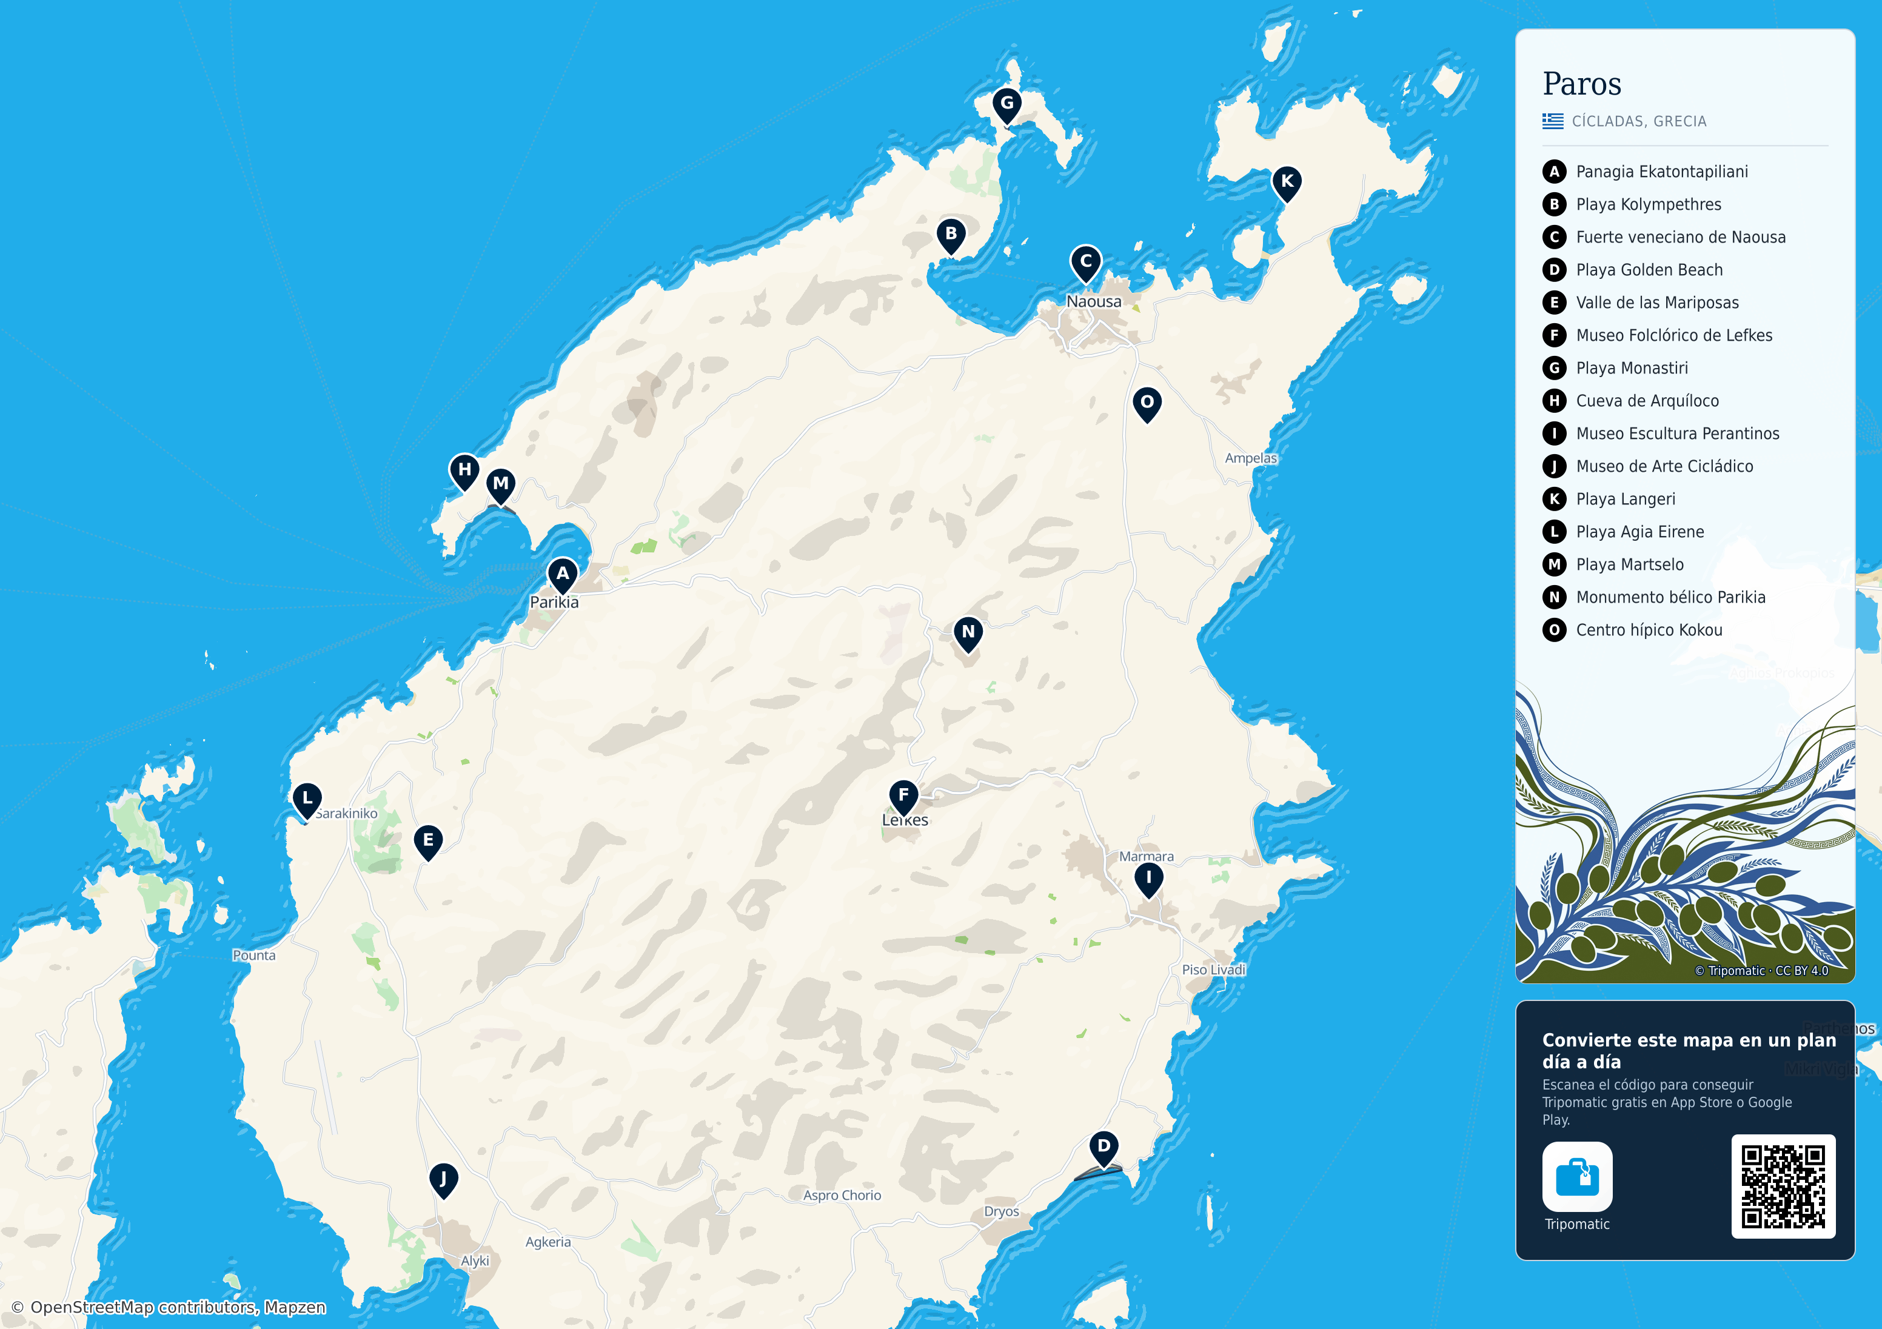Click the Tripomatic suitcase app icon

click(1577, 1176)
